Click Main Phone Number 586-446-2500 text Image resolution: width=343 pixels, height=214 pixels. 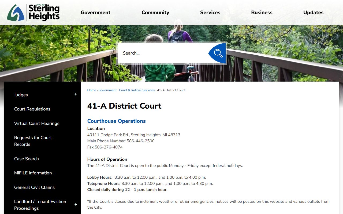click(121, 141)
